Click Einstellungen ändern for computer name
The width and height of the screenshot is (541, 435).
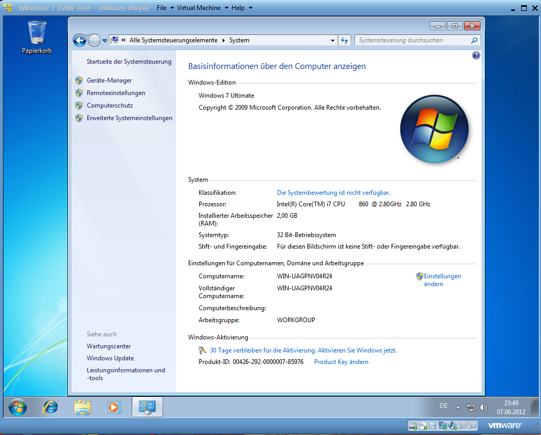pos(442,280)
